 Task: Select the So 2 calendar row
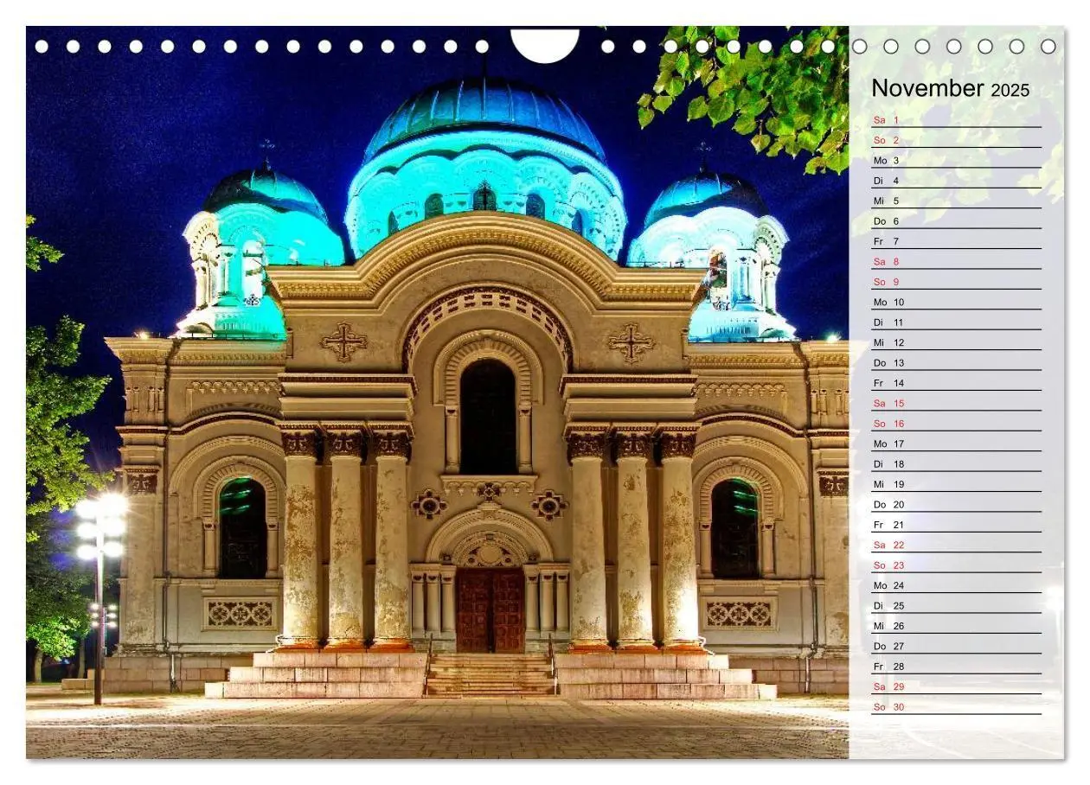(x=956, y=140)
